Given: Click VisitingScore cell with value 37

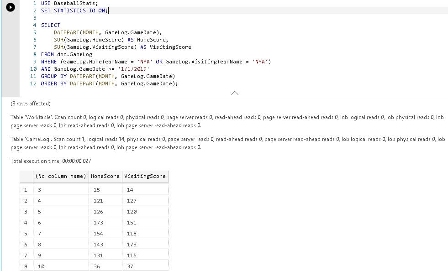Looking at the screenshot, I should (145, 266).
